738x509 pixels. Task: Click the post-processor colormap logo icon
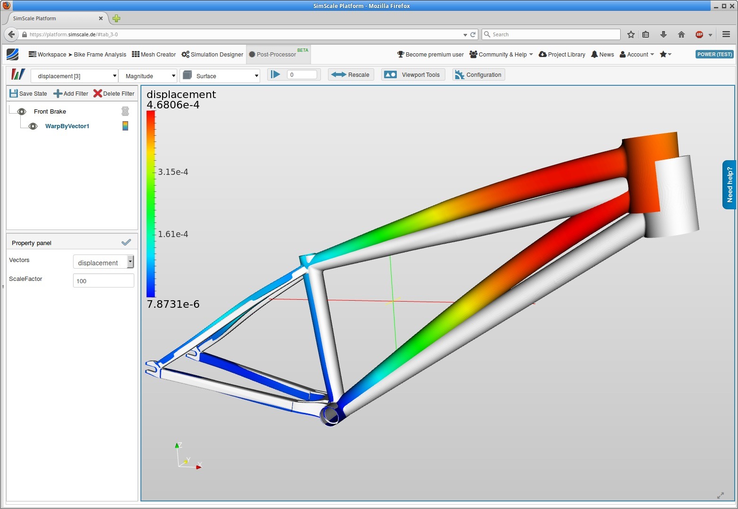18,74
